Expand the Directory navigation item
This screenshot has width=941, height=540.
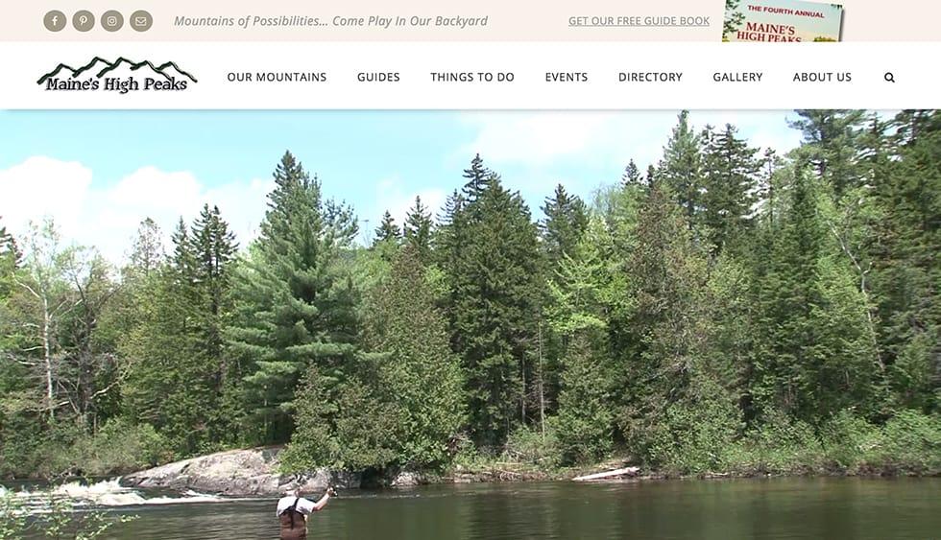point(651,77)
